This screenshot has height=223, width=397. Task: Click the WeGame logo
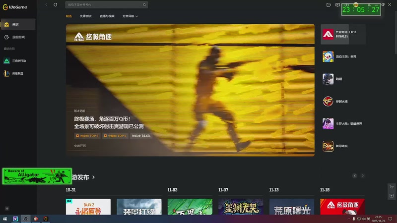point(15,7)
